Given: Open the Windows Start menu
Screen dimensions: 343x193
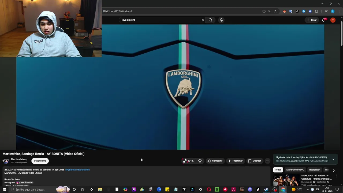Looking at the screenshot, I should (x=4, y=190).
